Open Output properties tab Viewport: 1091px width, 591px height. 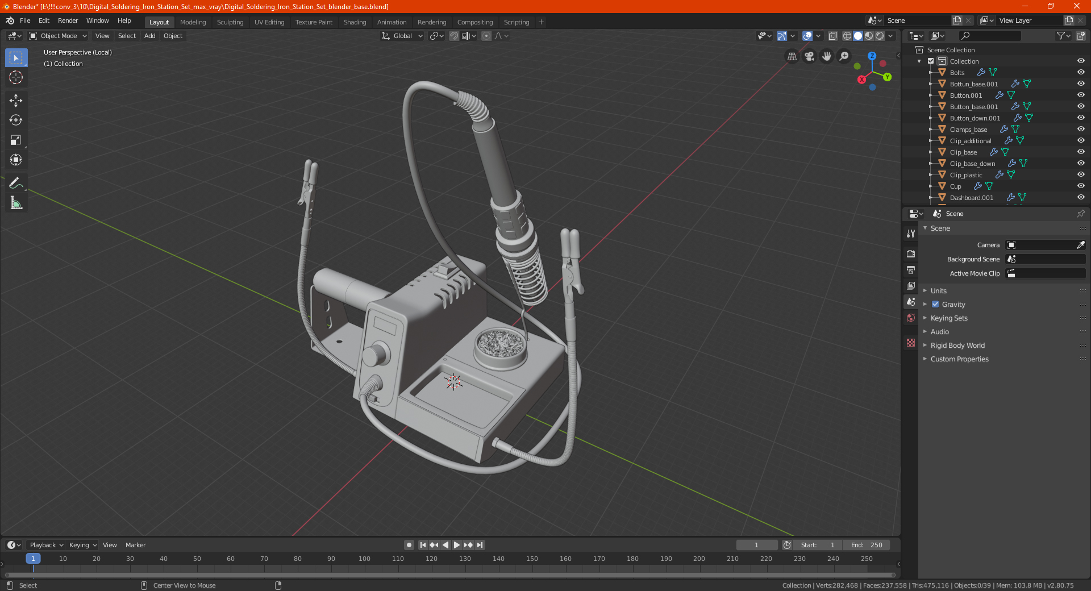[911, 269]
